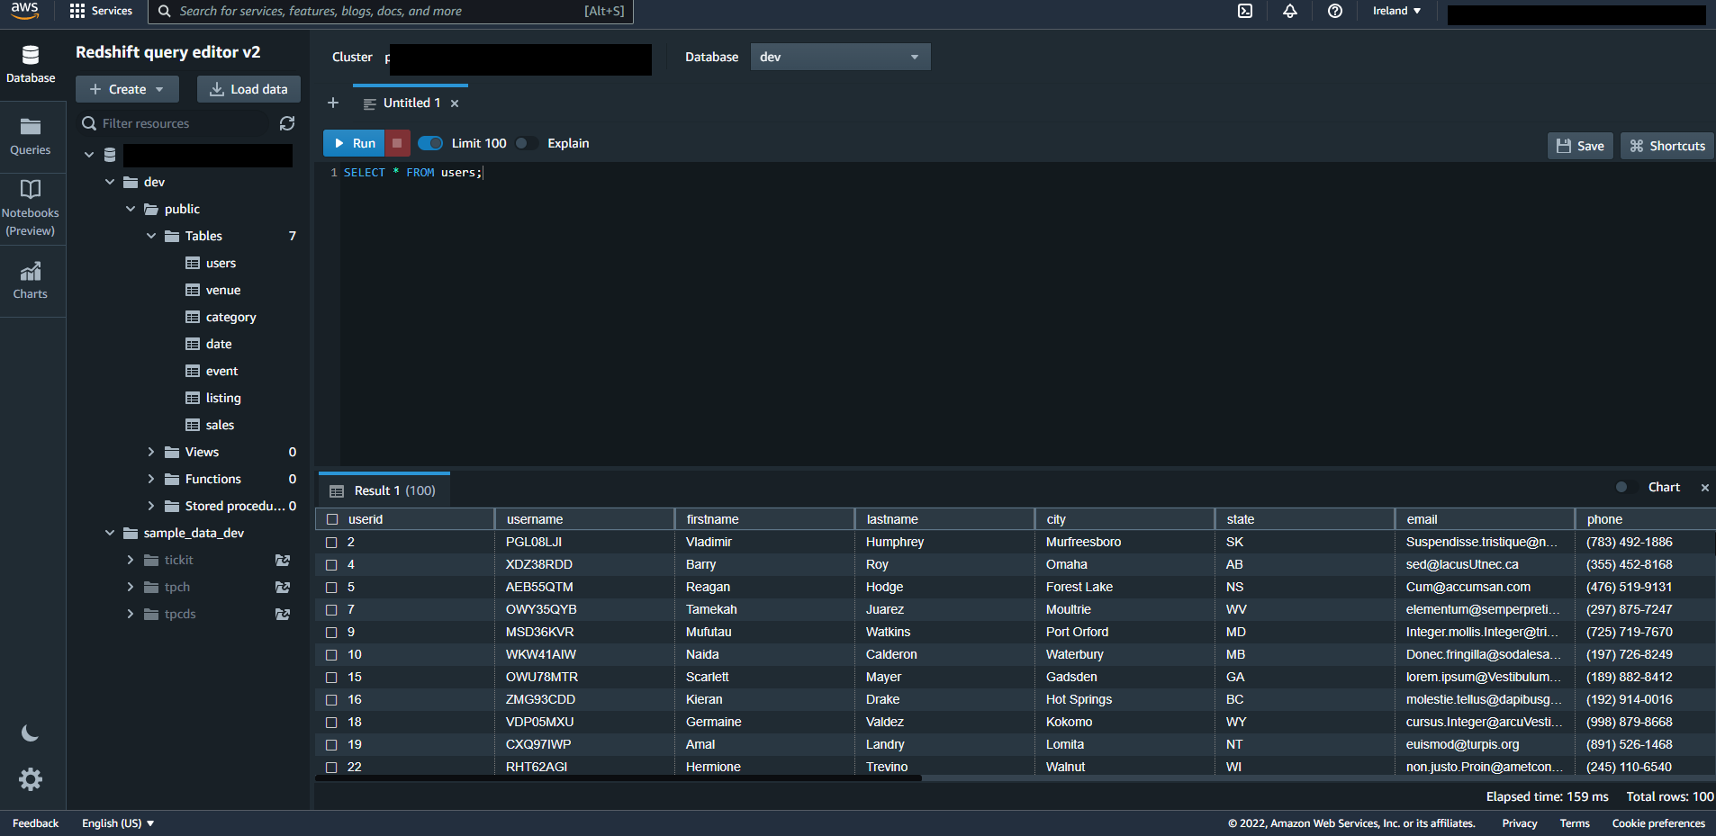Viewport: 1716px width, 836px height.
Task: Check the row for Kieran Drake
Action: tap(331, 700)
